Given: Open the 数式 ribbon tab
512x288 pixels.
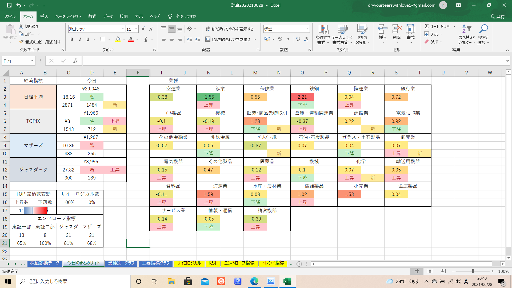Looking at the screenshot, I should click(92, 16).
